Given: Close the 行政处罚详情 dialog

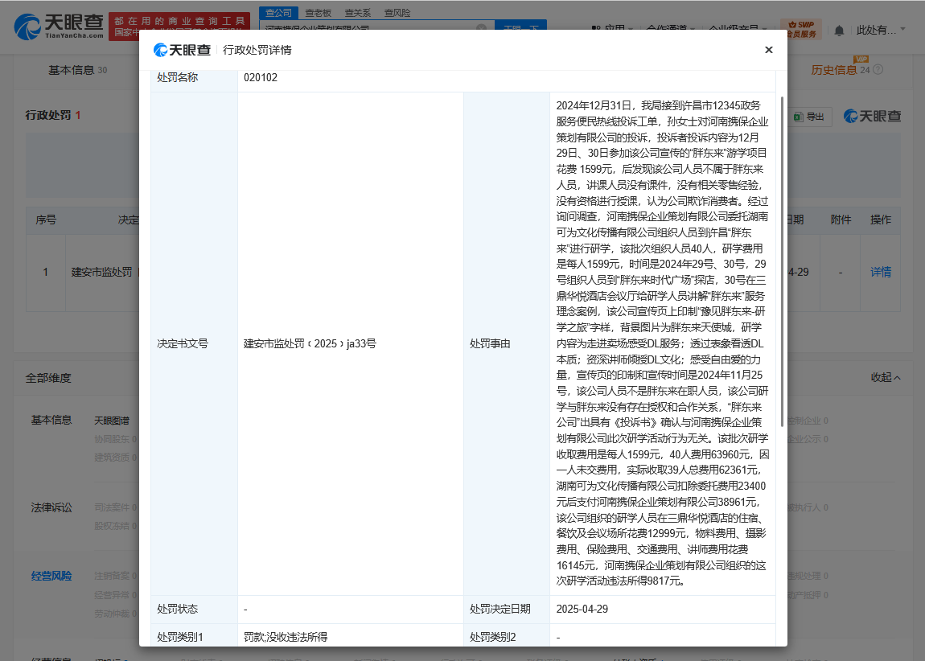Looking at the screenshot, I should [x=768, y=50].
